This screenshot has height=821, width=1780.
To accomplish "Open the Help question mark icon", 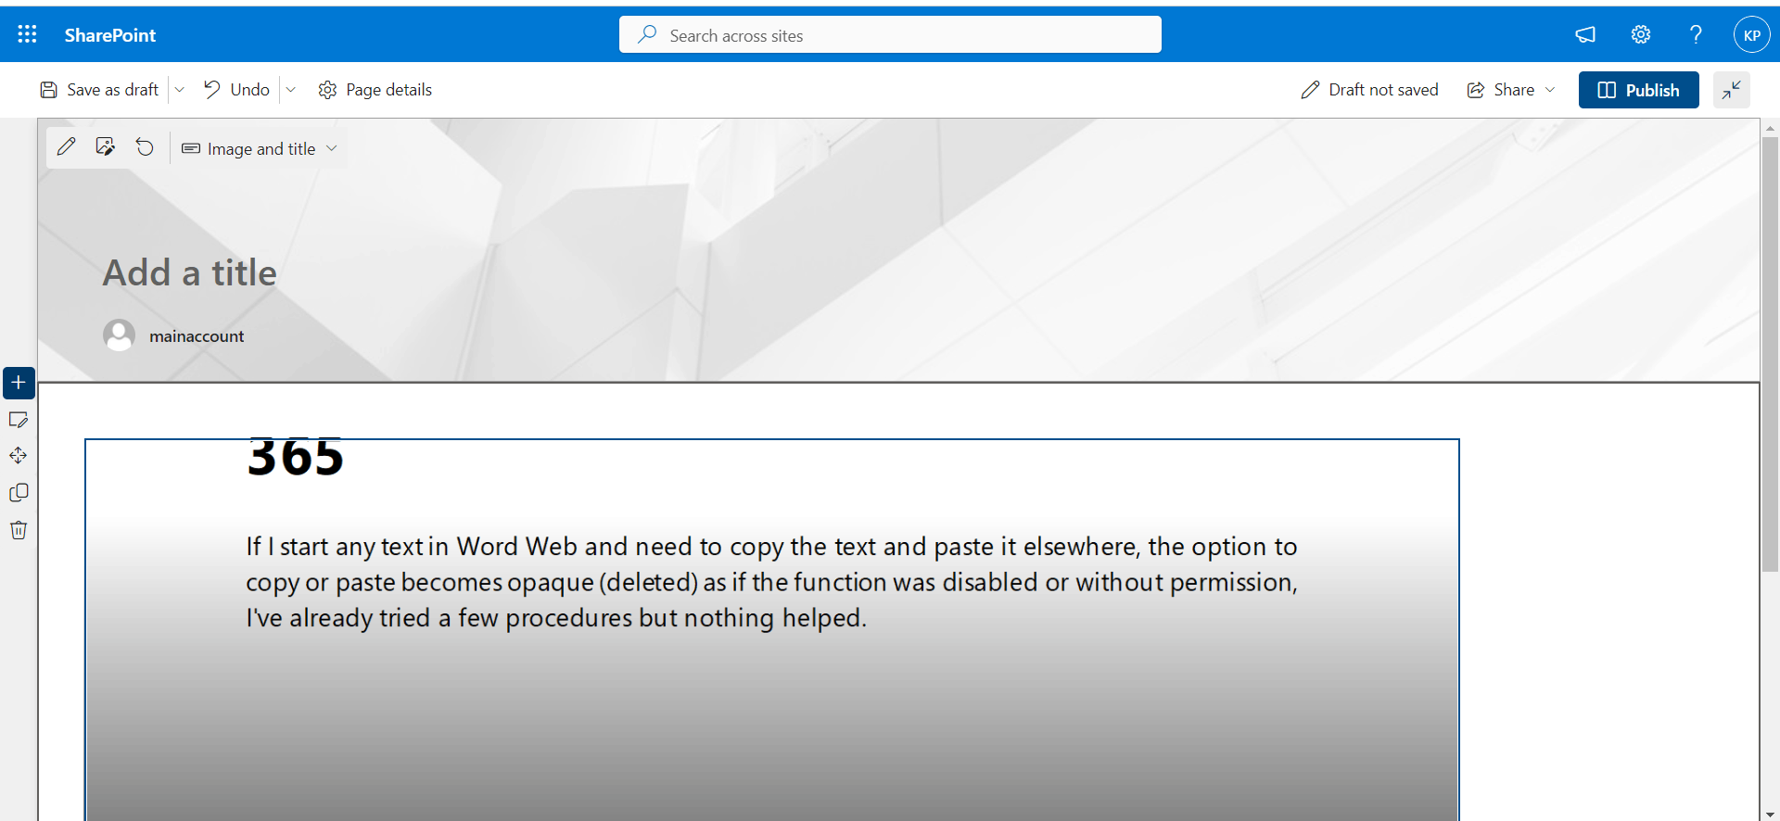I will coord(1696,35).
